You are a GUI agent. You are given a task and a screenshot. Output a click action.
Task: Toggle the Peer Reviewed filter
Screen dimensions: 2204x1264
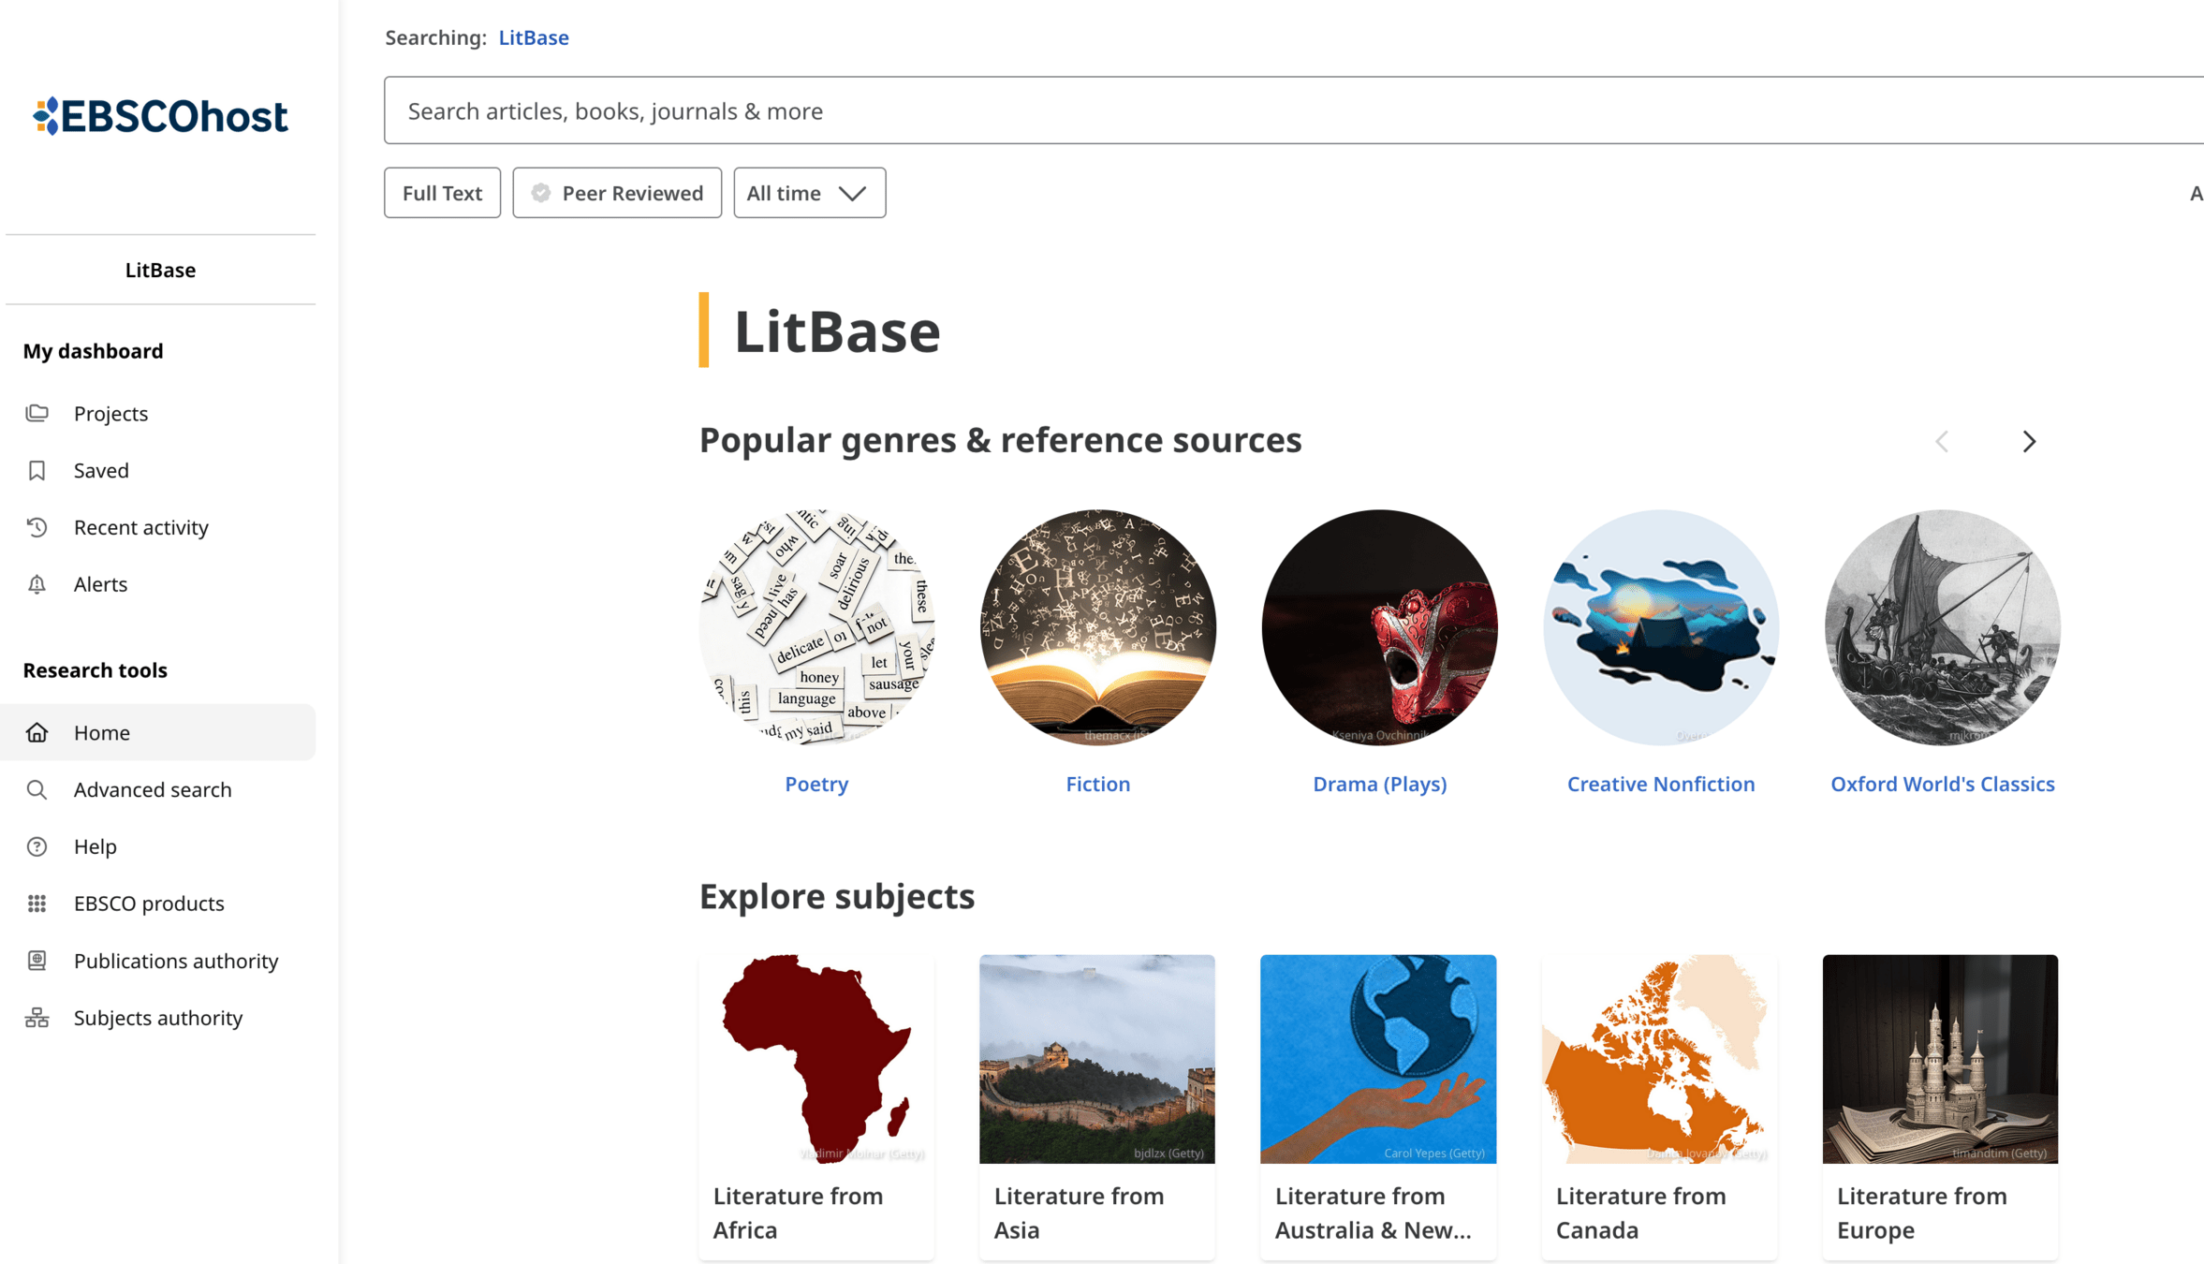617,193
